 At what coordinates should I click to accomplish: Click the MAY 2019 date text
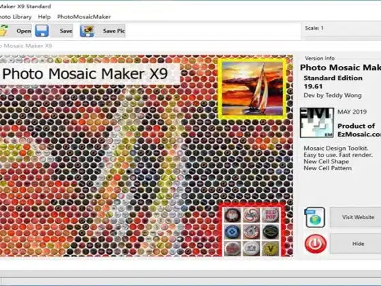352,112
